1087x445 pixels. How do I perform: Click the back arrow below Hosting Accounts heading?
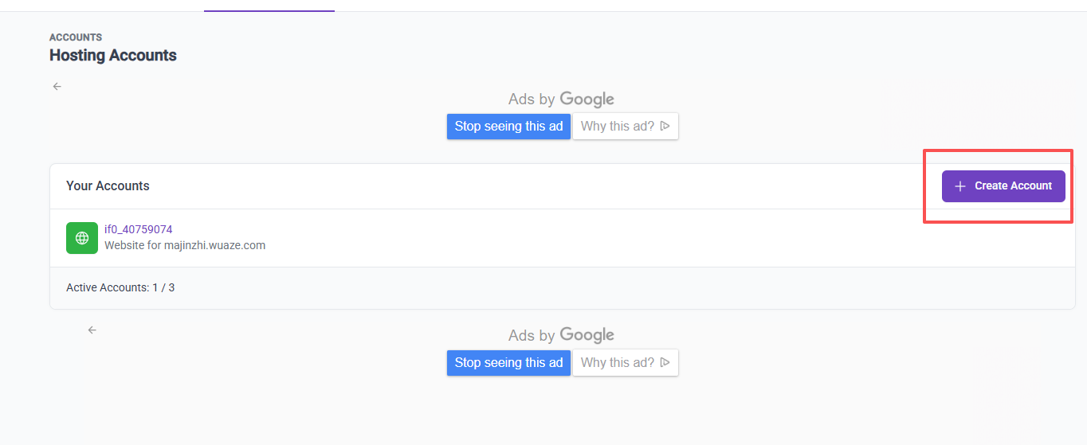click(x=57, y=87)
